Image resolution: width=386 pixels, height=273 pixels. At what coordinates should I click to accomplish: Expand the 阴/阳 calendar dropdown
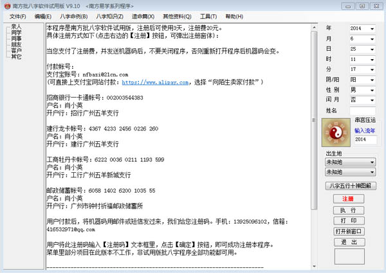372,80
